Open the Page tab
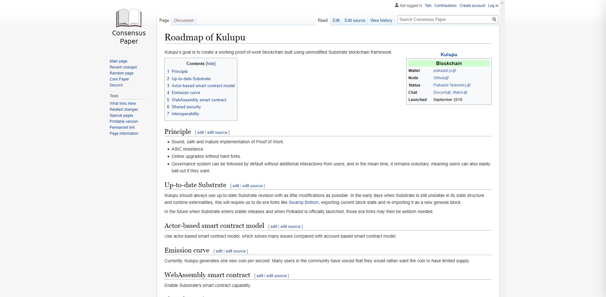This screenshot has height=297, width=606. (x=164, y=21)
